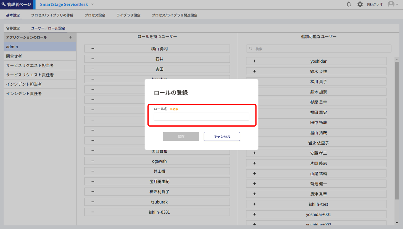Select the インシデント担当者 role
403x229 pixels.
point(24,84)
